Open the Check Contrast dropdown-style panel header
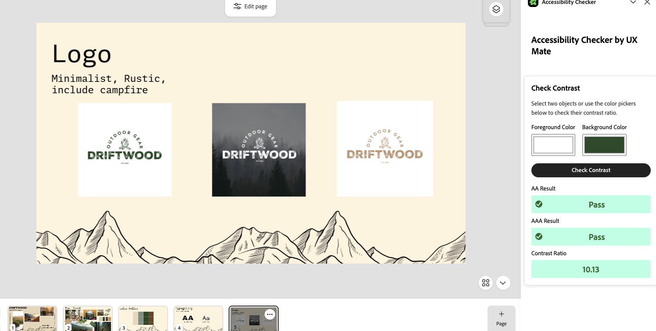Image resolution: width=656 pixels, height=331 pixels. tap(556, 88)
